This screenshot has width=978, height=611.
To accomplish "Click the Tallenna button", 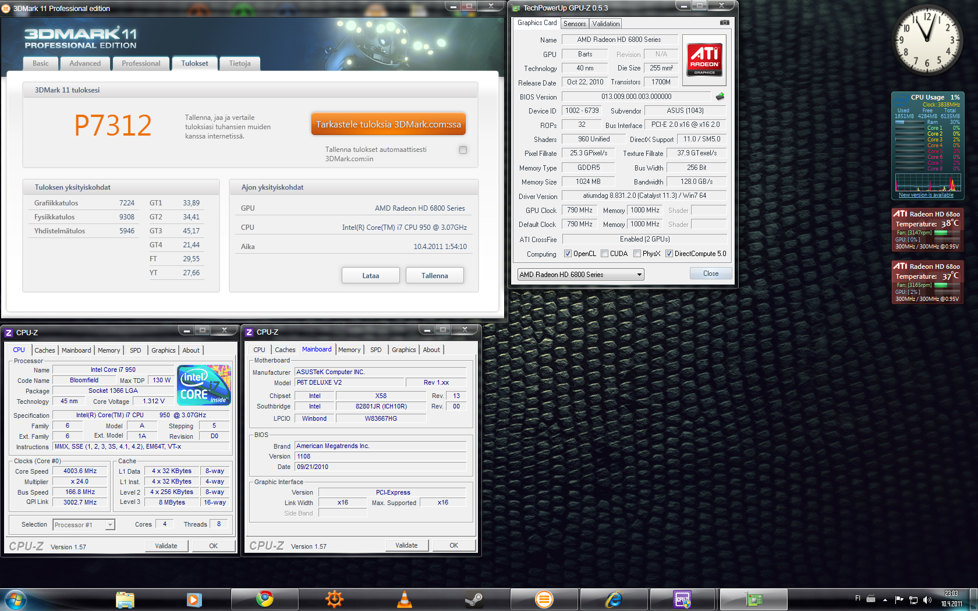I will click(x=435, y=275).
